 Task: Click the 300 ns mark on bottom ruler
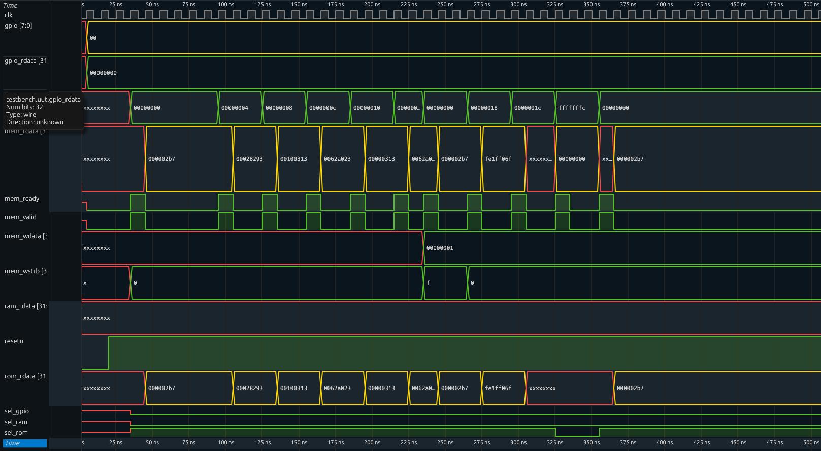[x=518, y=442]
